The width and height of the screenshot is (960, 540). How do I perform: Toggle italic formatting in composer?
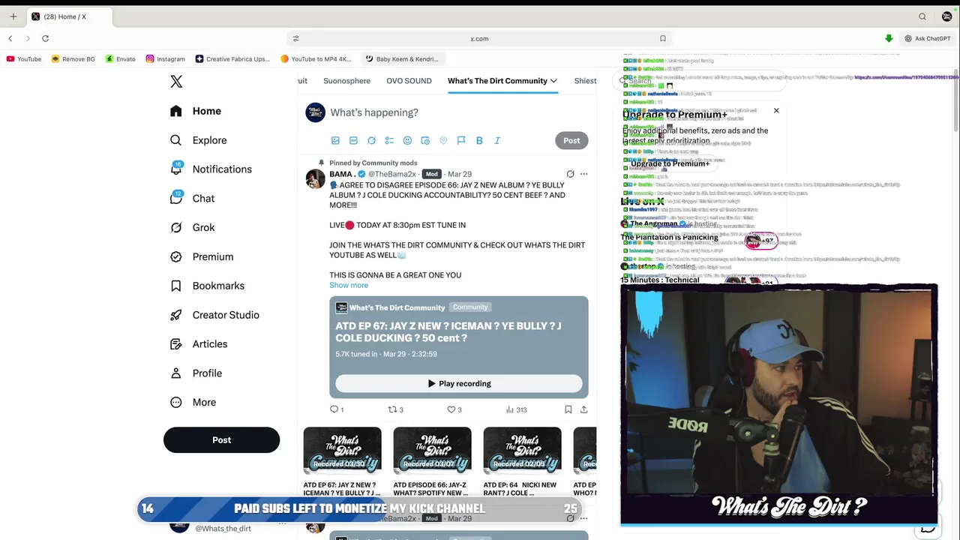coord(497,140)
